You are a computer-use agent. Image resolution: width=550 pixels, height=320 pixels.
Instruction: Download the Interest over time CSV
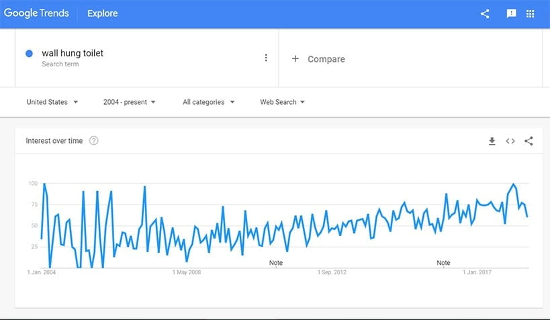point(492,141)
